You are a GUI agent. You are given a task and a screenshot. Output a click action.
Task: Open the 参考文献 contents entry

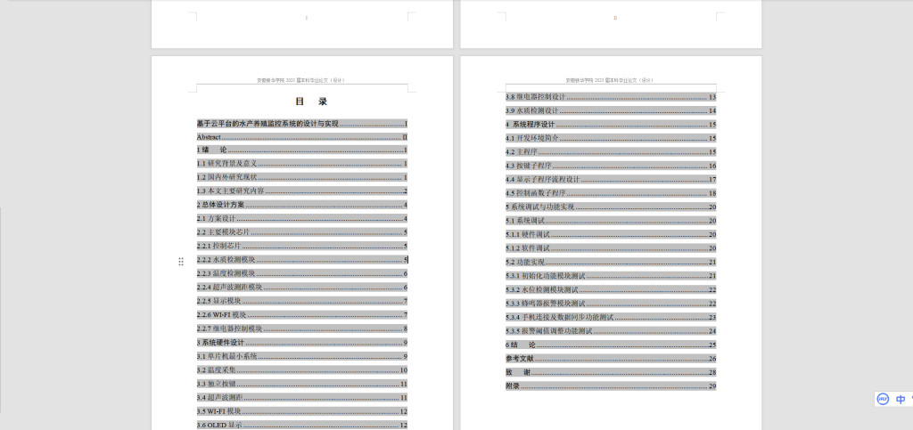coord(519,358)
